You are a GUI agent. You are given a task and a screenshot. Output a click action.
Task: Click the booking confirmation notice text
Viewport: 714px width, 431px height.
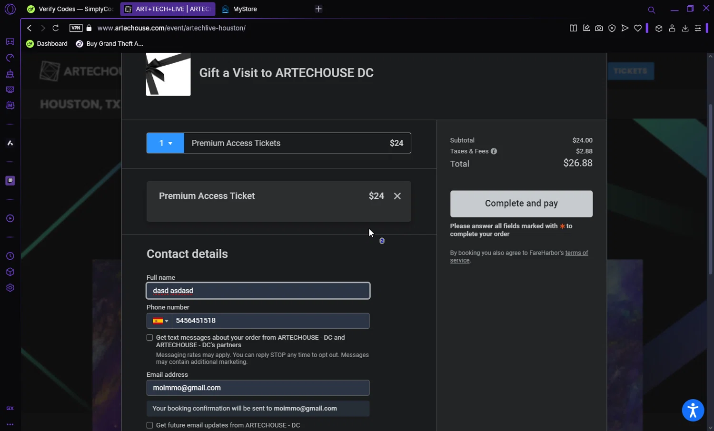pos(245,409)
